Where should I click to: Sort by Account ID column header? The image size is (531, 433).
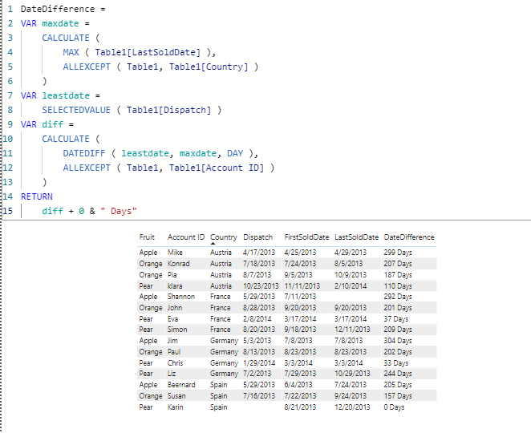[x=186, y=237]
